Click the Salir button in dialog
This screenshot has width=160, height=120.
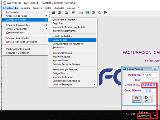click(x=147, y=99)
